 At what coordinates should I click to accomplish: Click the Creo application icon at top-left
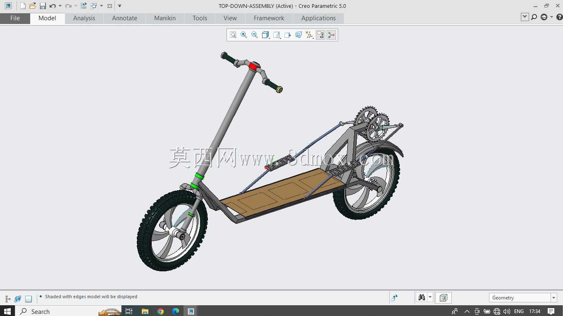click(8, 6)
